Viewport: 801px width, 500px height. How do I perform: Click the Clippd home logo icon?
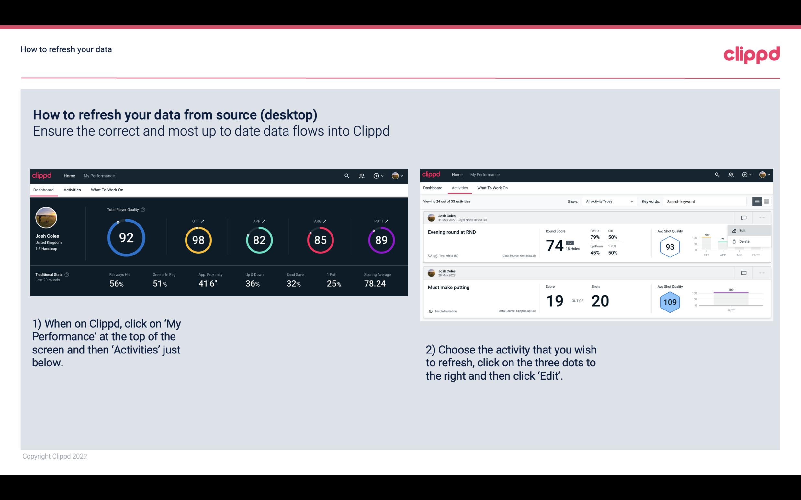click(42, 175)
